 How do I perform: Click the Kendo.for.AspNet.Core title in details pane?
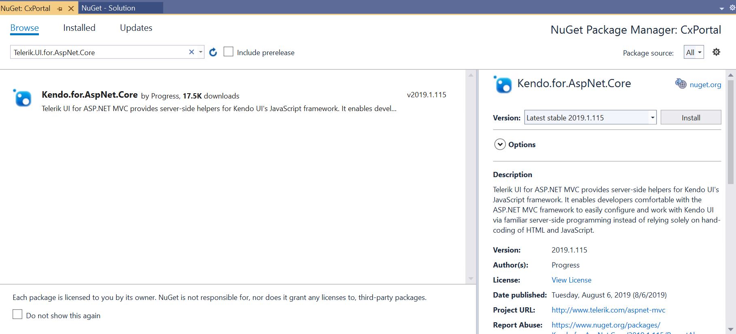pyautogui.click(x=574, y=83)
